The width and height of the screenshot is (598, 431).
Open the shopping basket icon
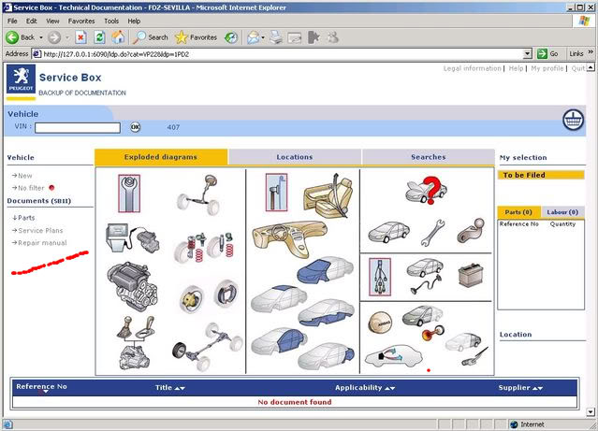[574, 120]
